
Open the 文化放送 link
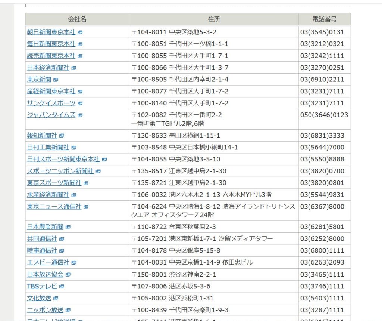(39, 298)
